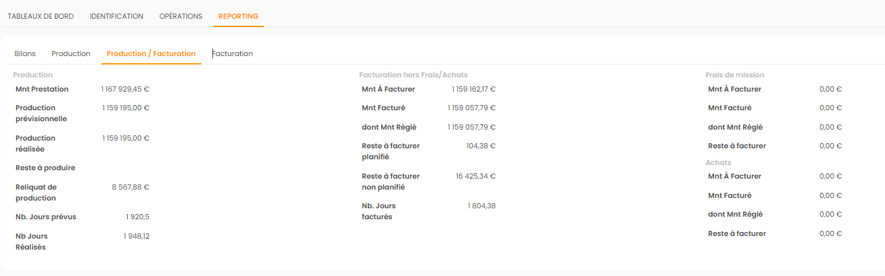
Task: Click the Nb Jours Réalisés value 1 948,12
Action: pos(136,236)
